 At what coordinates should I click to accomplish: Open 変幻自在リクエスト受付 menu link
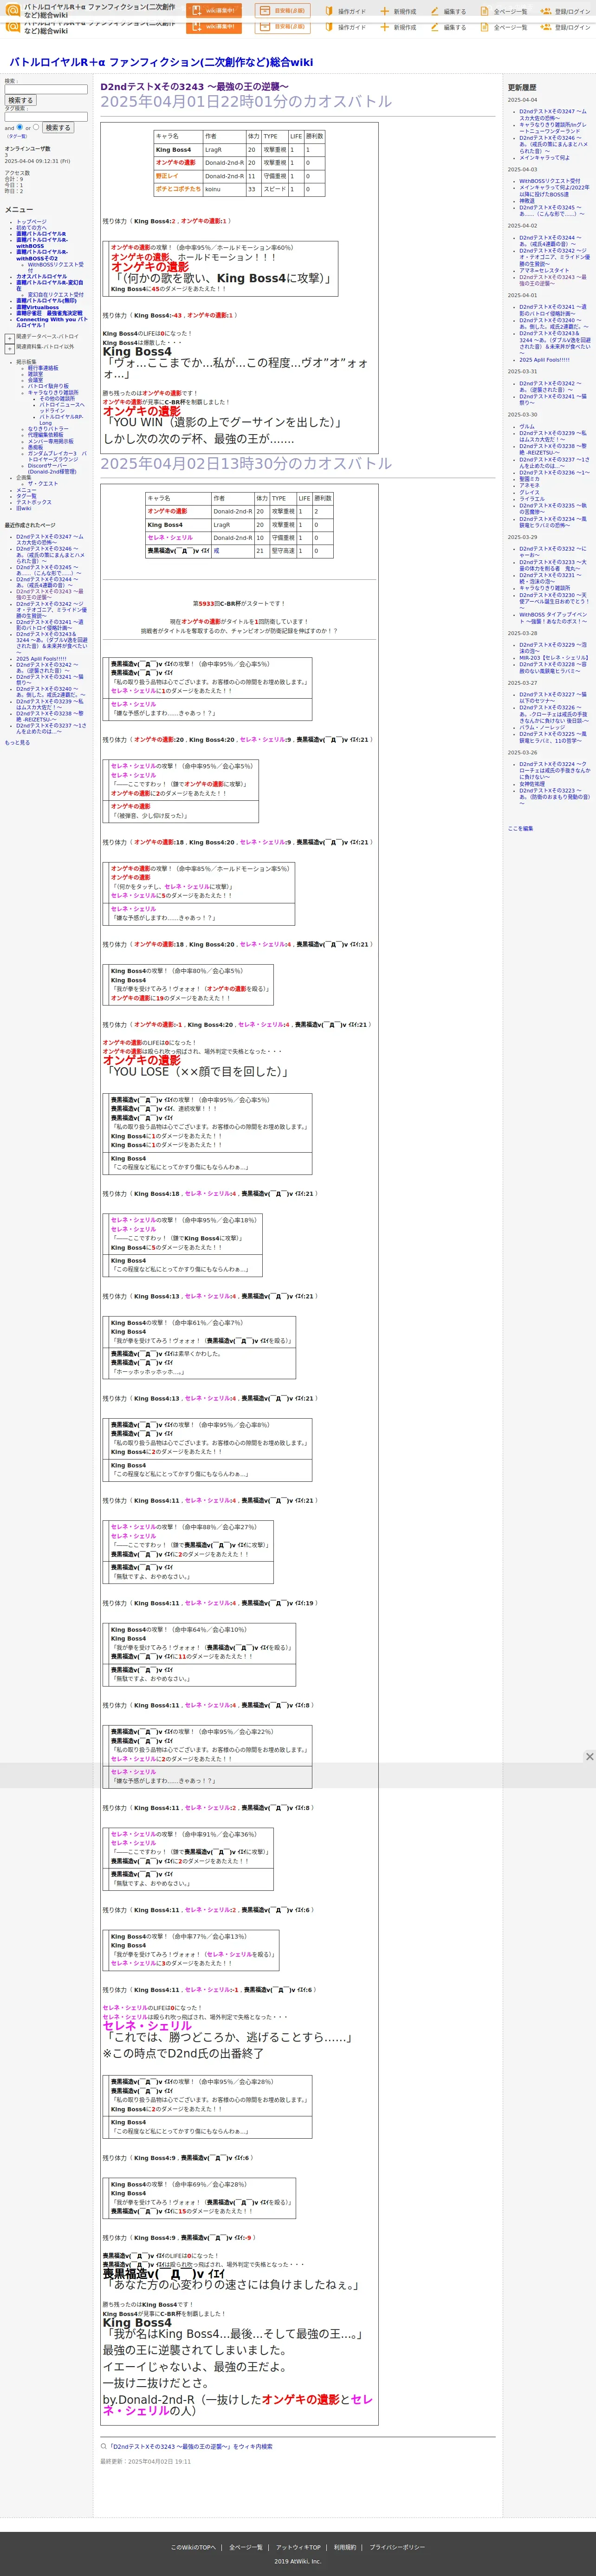(56, 294)
